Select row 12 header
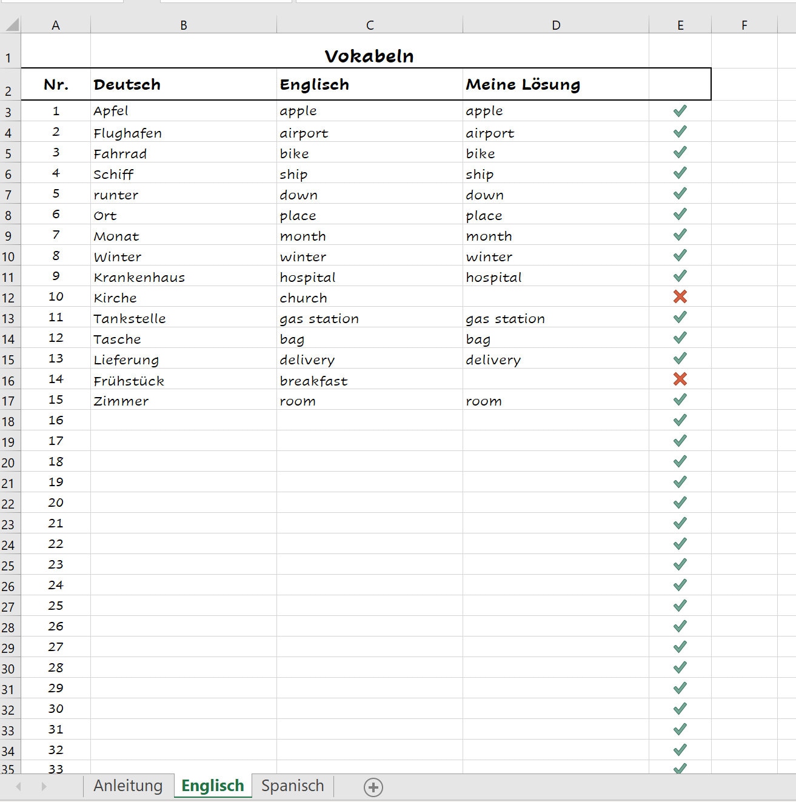Viewport: 796px width, 802px height. [x=9, y=296]
